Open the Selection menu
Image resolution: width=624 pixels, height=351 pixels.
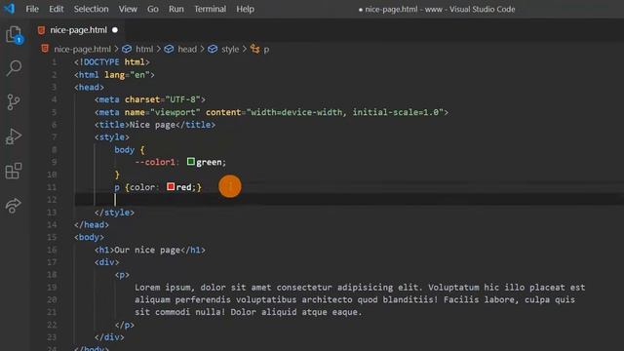[x=91, y=9]
